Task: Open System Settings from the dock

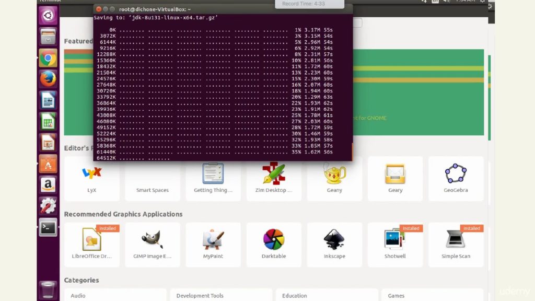Action: tap(48, 206)
